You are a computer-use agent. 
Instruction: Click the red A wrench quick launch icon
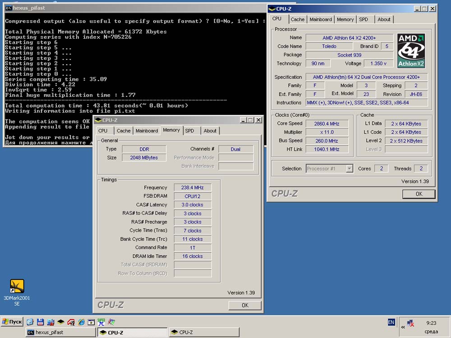[71, 322]
